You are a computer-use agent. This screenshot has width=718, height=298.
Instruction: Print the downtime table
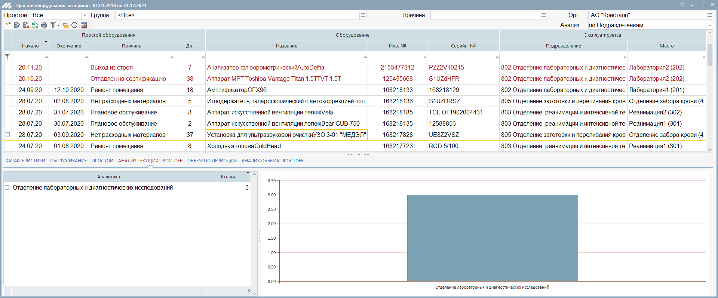[x=44, y=25]
